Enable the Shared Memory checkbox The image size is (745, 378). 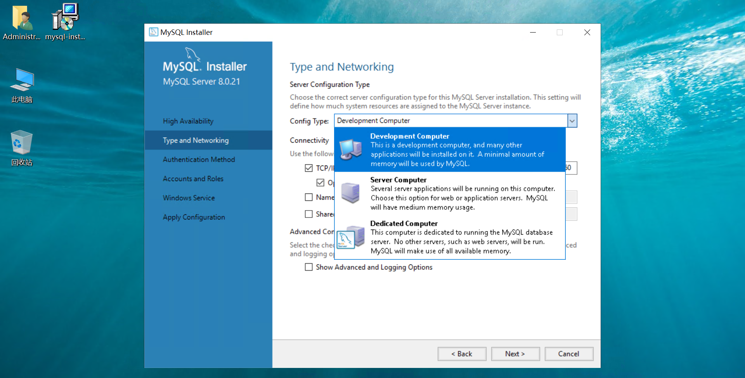(309, 214)
